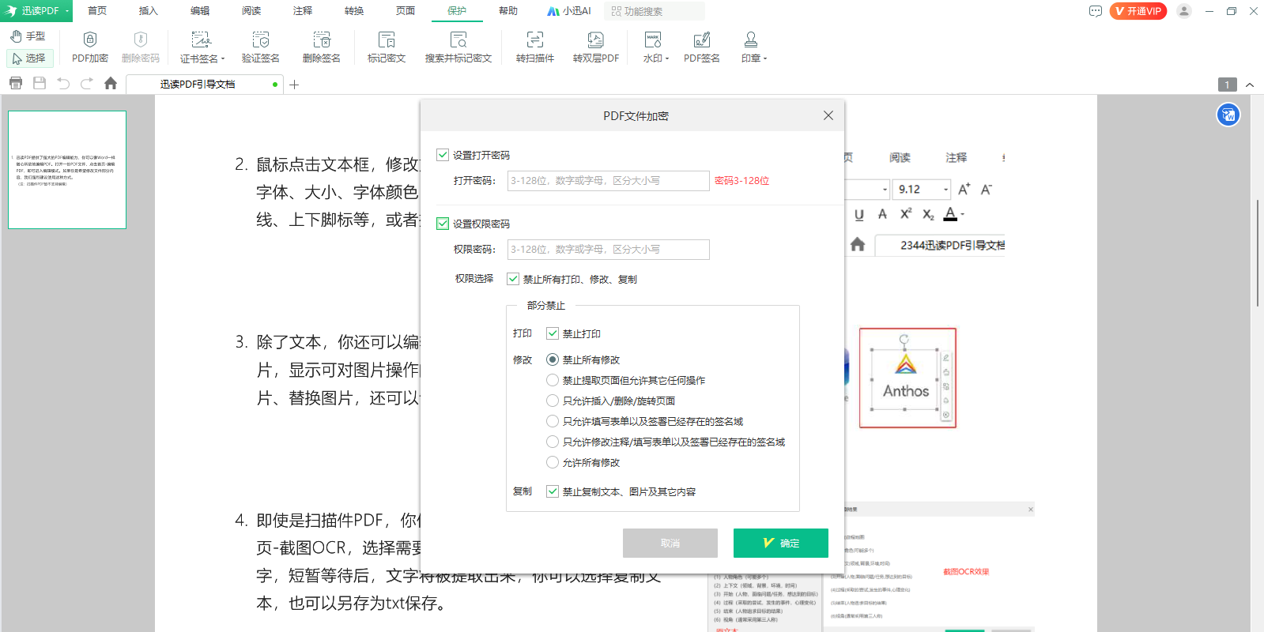Switch to the 转换 ribbon tab
This screenshot has height=632, width=1264.
pos(354,11)
